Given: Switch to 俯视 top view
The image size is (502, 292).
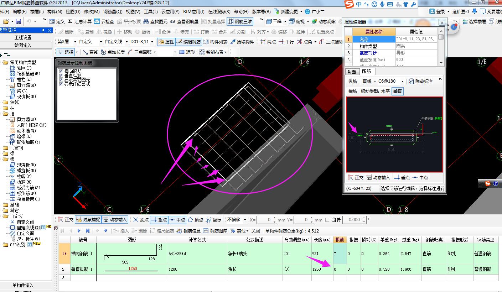Looking at the screenshot, I should tap(297, 21).
